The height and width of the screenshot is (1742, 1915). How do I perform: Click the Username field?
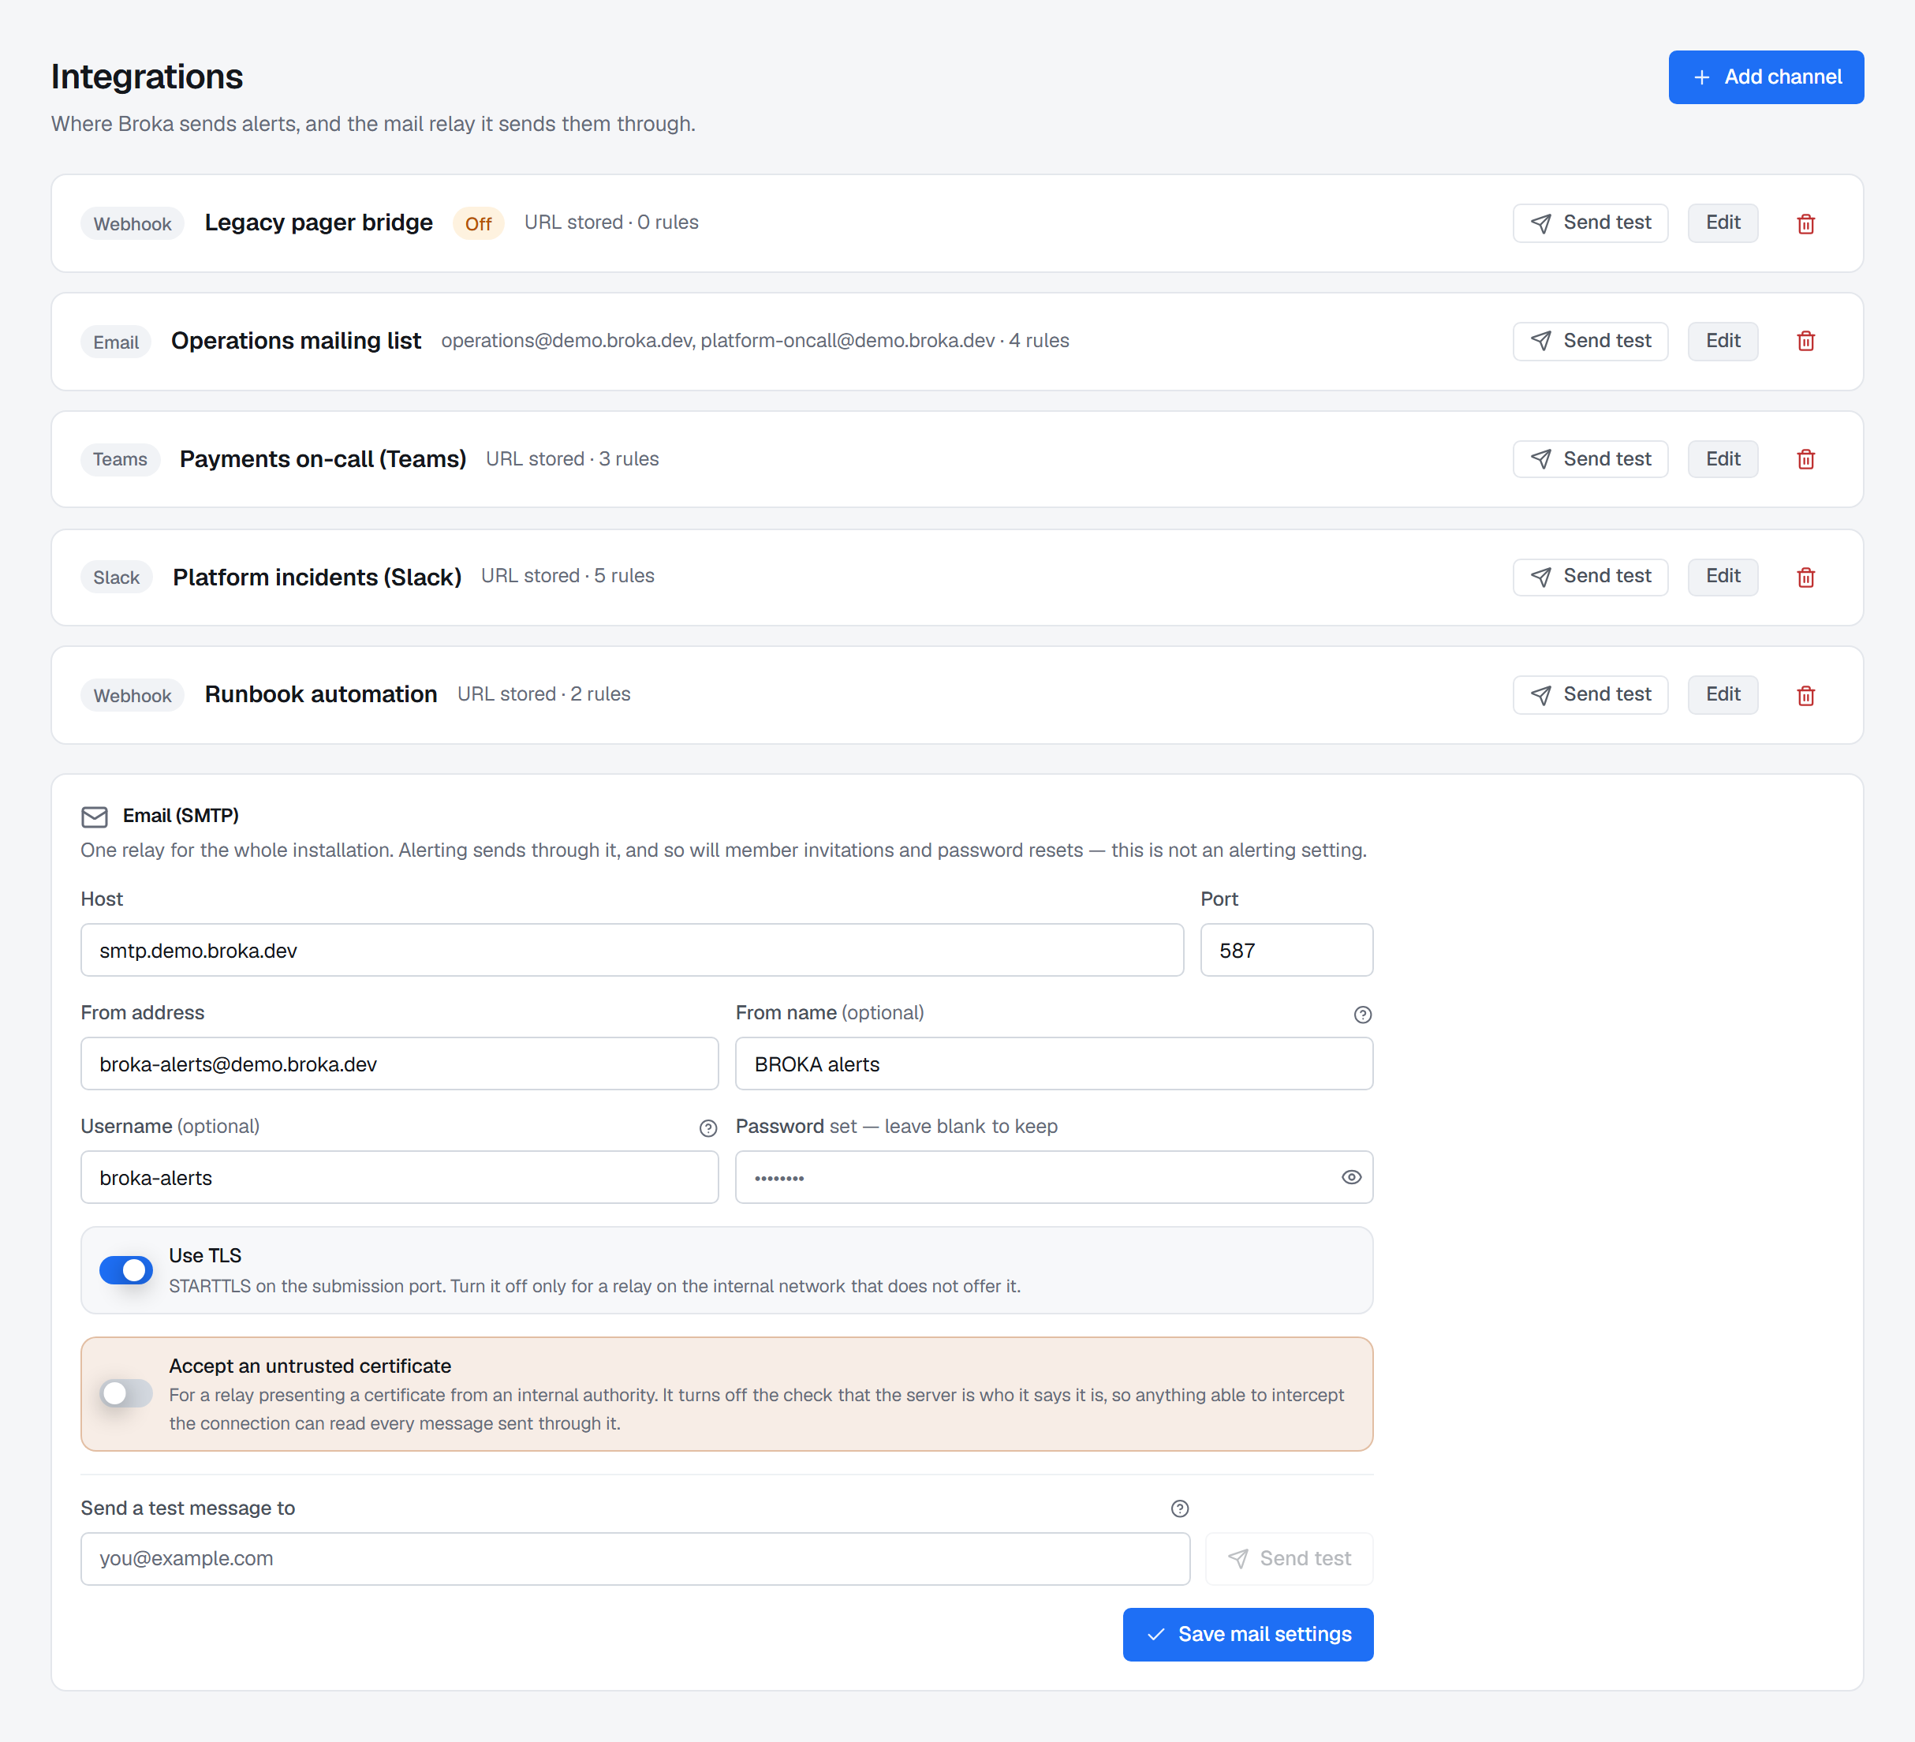pos(399,1177)
